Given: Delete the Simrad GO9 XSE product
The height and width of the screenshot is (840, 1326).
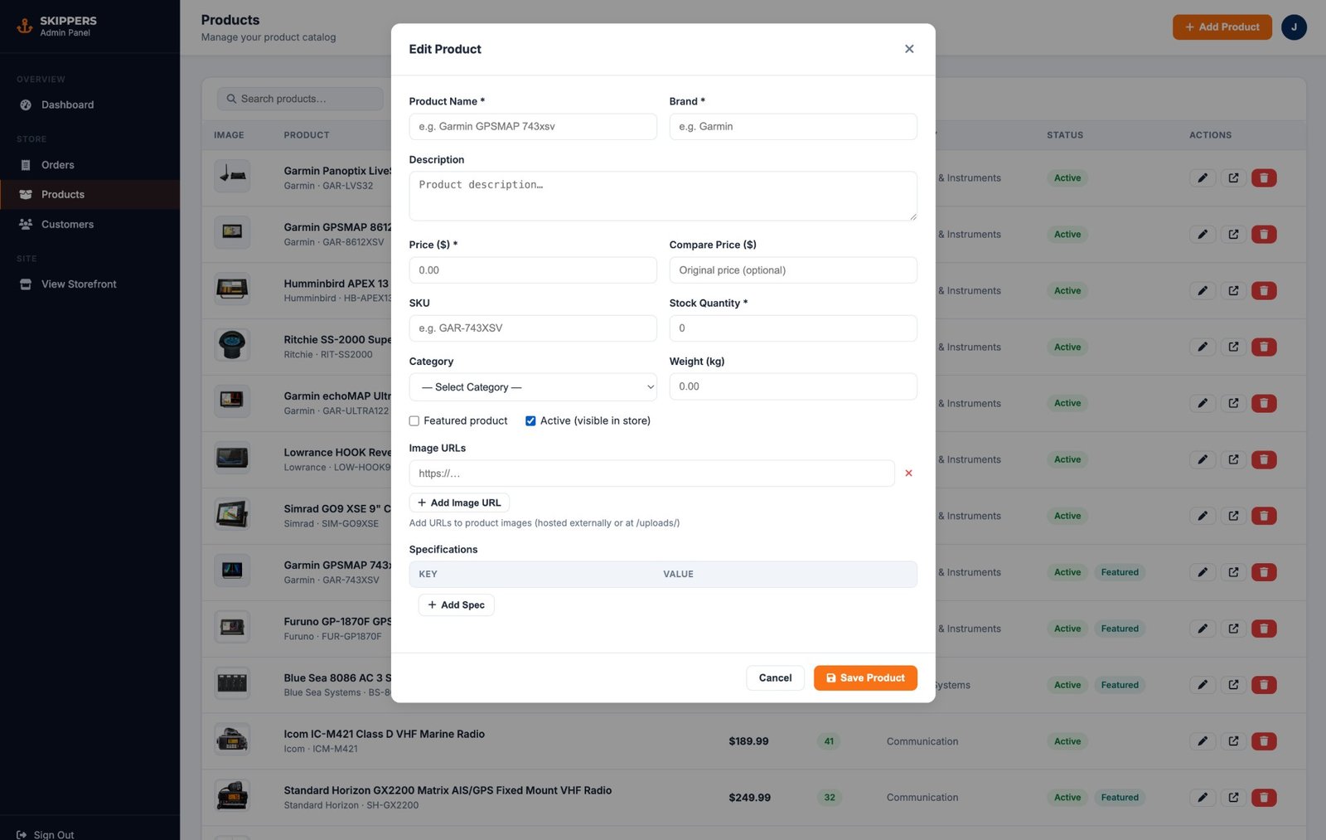Looking at the screenshot, I should (1264, 516).
